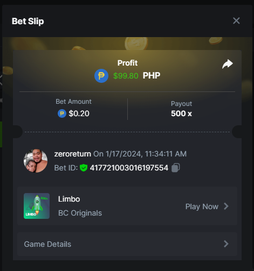Click the Limbo game title

click(69, 199)
